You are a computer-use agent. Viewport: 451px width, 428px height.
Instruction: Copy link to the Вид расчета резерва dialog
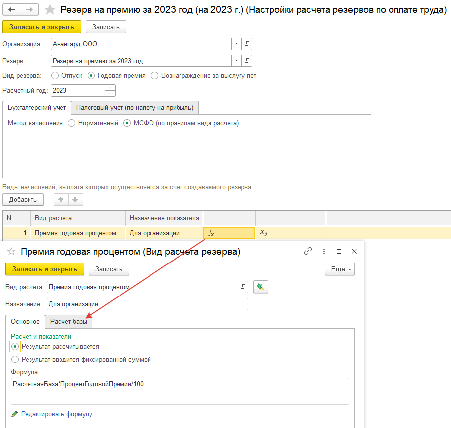pos(308,251)
